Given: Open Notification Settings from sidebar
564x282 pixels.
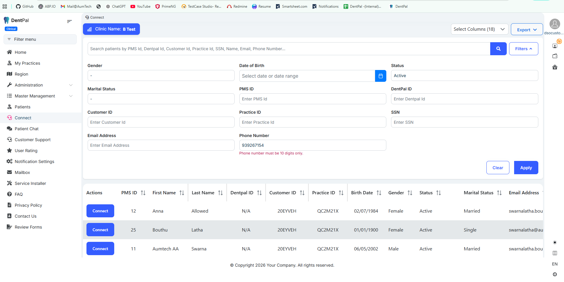Looking at the screenshot, I should pyautogui.click(x=34, y=162).
